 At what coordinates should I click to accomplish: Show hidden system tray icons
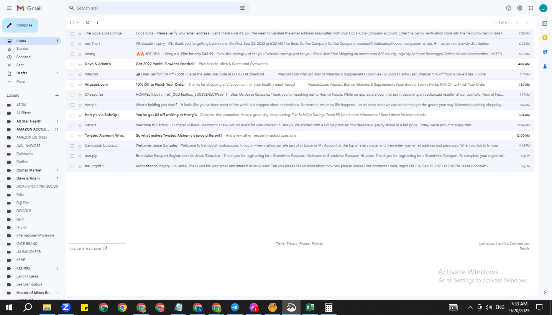(x=470, y=307)
